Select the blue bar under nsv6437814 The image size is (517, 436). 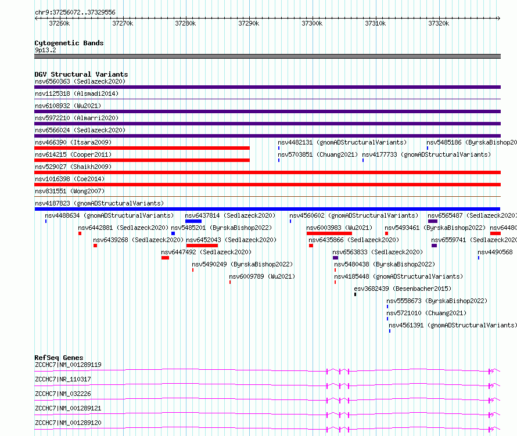[x=193, y=221]
